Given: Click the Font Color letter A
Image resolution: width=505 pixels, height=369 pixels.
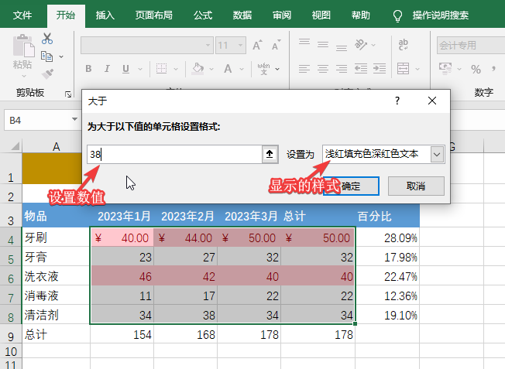Looking at the screenshot, I should tap(228, 69).
